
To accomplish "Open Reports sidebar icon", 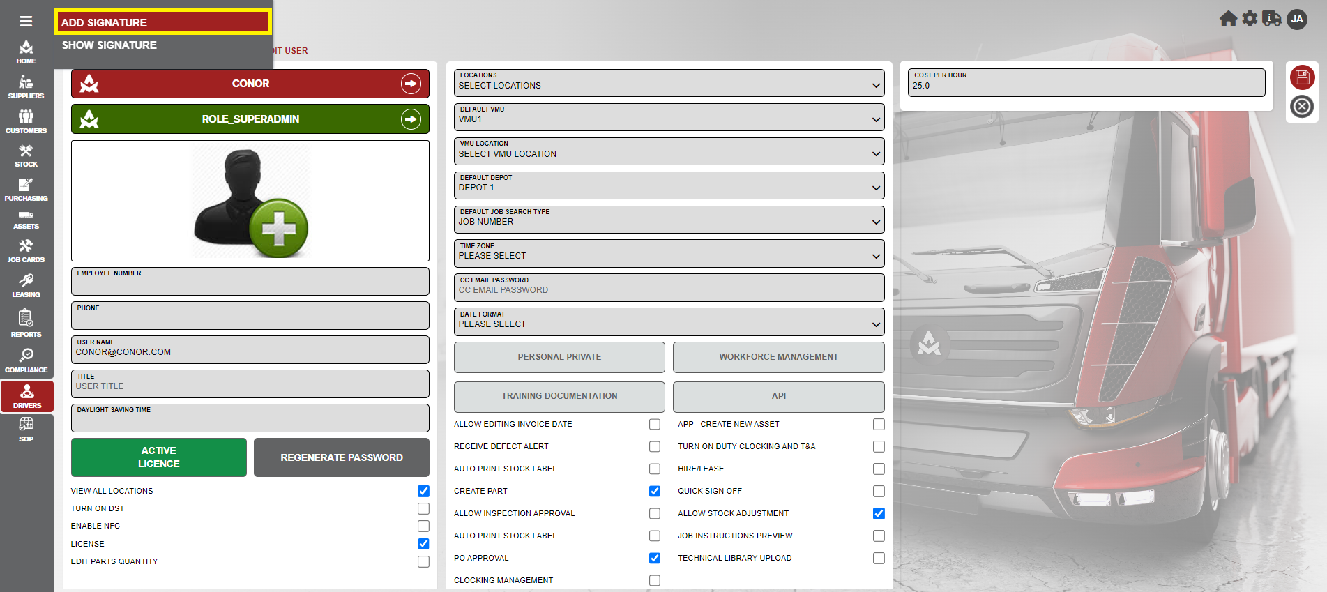I will (26, 324).
